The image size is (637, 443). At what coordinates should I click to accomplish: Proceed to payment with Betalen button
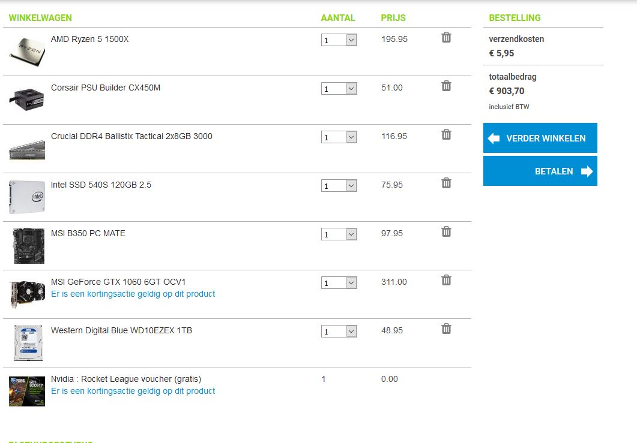point(540,171)
